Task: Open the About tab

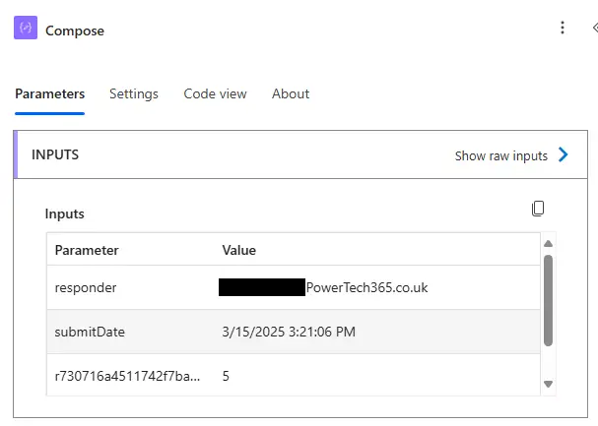Action: click(291, 94)
